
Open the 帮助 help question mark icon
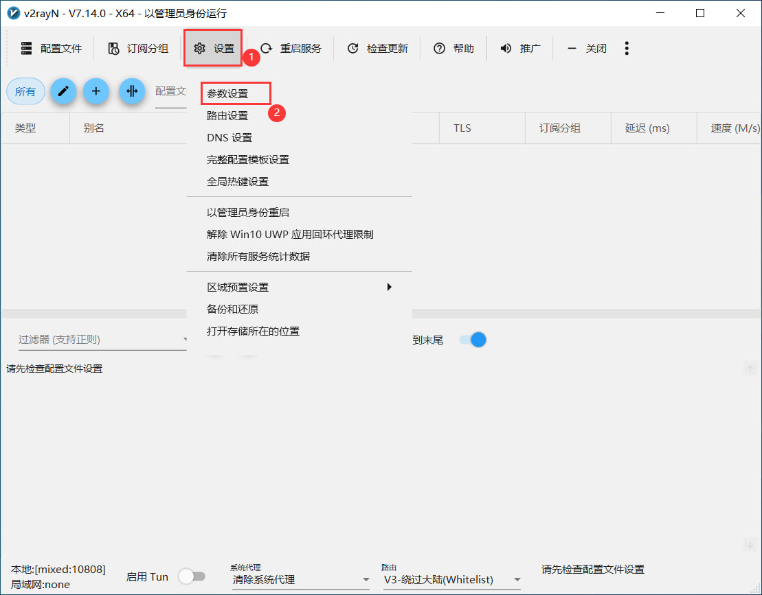(x=440, y=48)
